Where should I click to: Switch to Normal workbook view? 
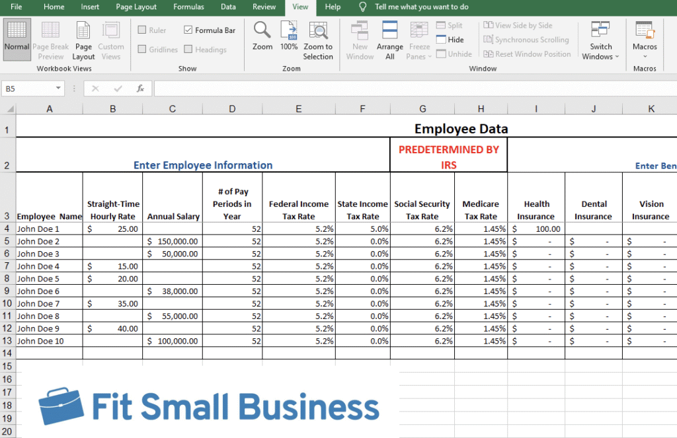click(x=17, y=39)
